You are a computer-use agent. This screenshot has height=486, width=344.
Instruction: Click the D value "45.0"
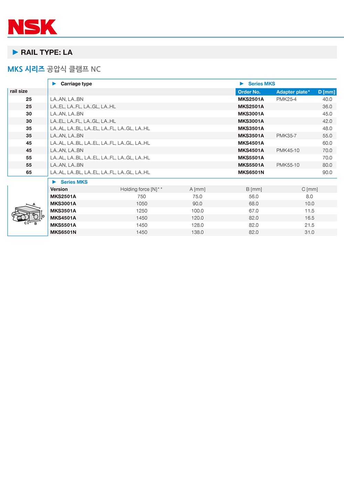pyautogui.click(x=327, y=114)
